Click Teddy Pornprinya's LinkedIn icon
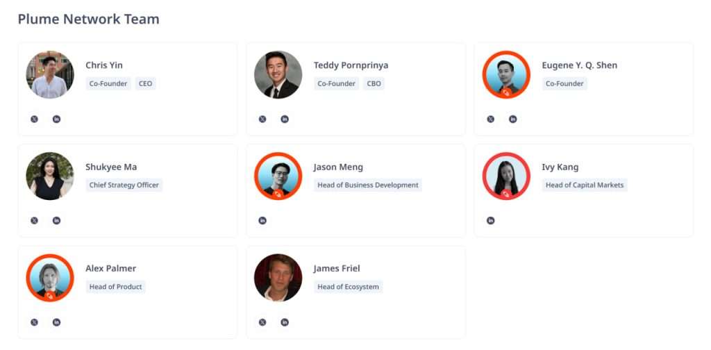The height and width of the screenshot is (350, 711). pyautogui.click(x=285, y=119)
